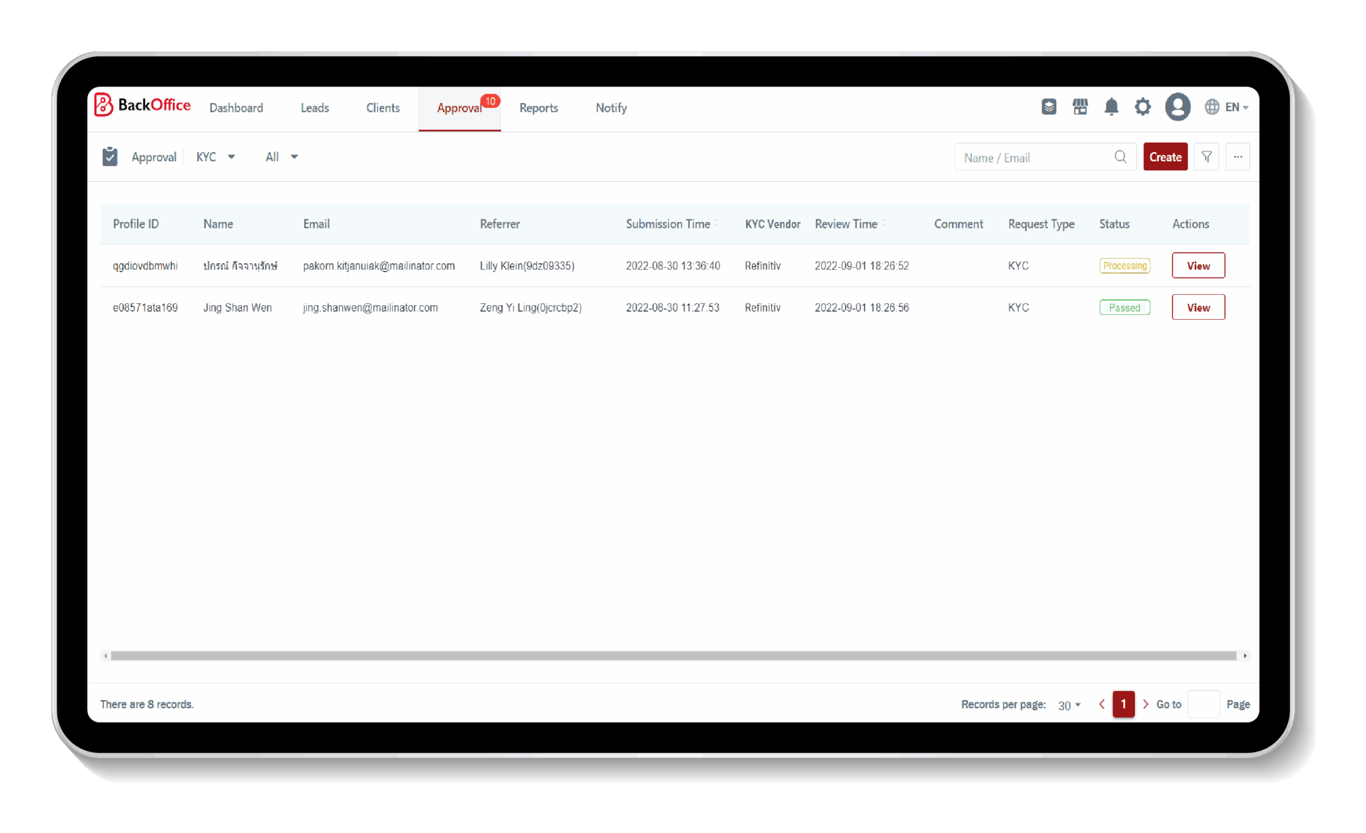This screenshot has width=1366, height=833.
Task: View Jing Shan Wen's record
Action: tap(1198, 307)
